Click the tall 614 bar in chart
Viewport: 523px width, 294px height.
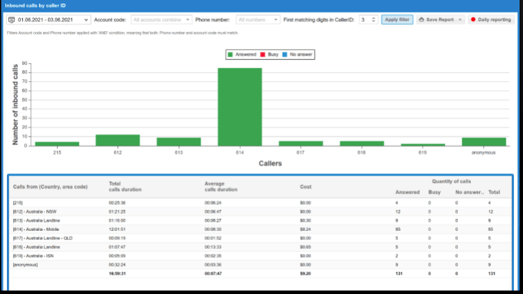[240, 107]
